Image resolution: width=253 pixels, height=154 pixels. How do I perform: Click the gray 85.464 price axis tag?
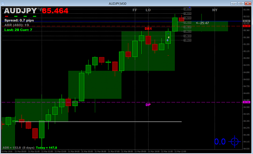pos(247,21)
